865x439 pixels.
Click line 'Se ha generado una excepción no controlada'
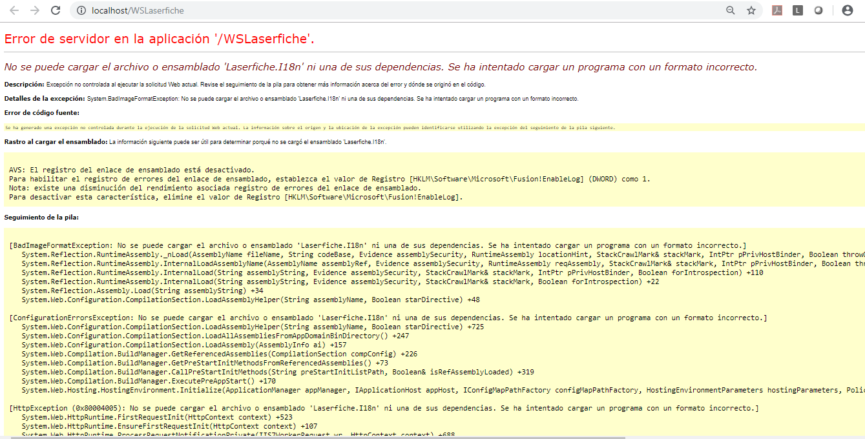tap(310, 127)
